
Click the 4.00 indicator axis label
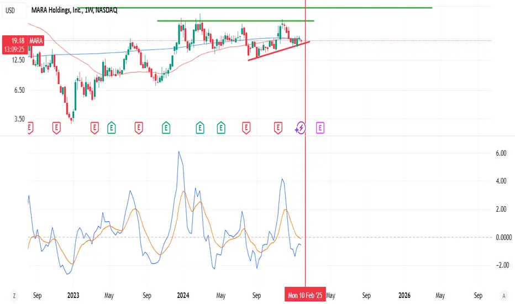[501, 181]
